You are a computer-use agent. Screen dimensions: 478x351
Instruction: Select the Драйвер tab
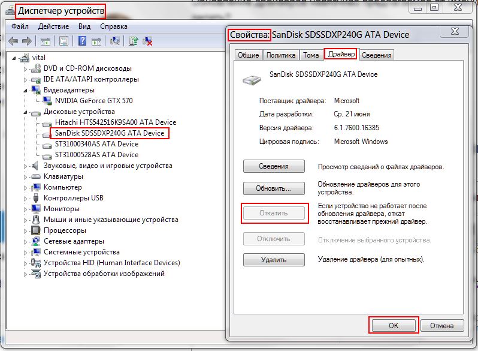341,54
